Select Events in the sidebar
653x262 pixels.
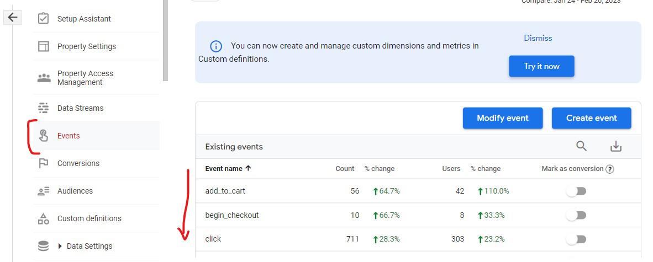pos(69,136)
